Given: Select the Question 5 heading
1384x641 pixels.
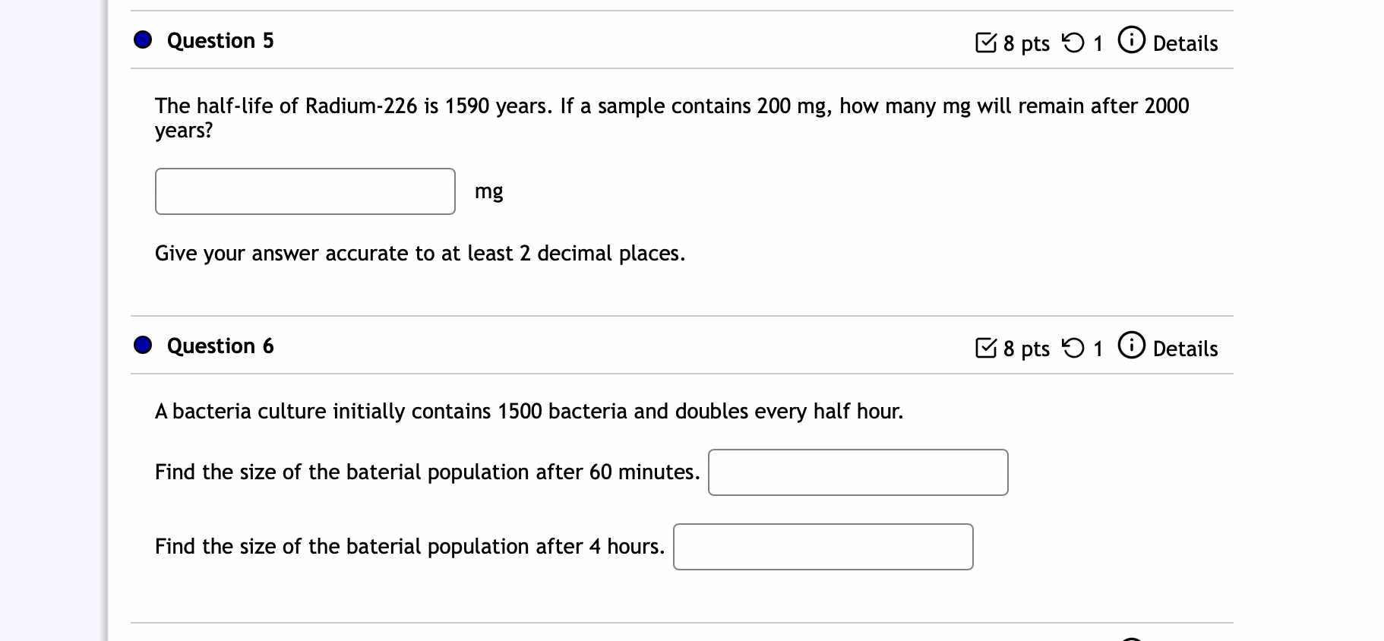Looking at the screenshot, I should (220, 41).
